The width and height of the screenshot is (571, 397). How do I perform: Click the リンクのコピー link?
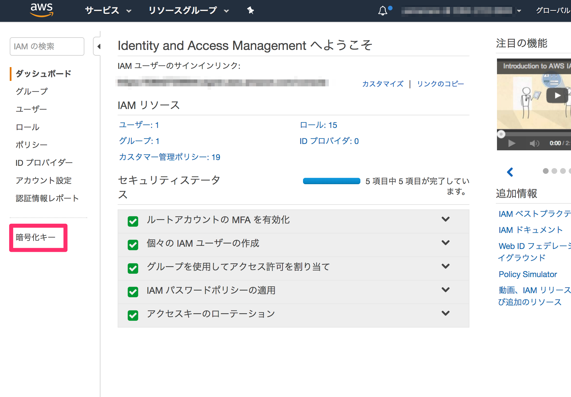click(x=440, y=84)
